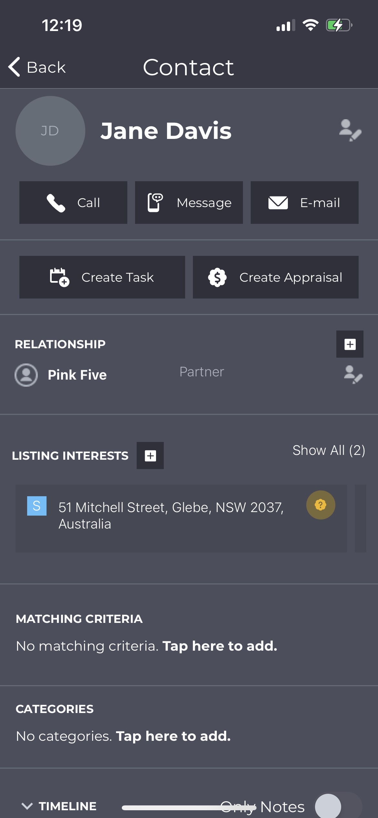The height and width of the screenshot is (818, 378).
Task: Edit the Pink Five relationship
Action: 353,375
